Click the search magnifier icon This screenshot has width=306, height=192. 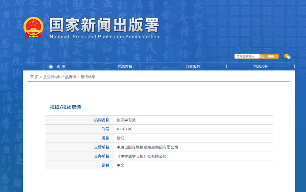click(262, 56)
